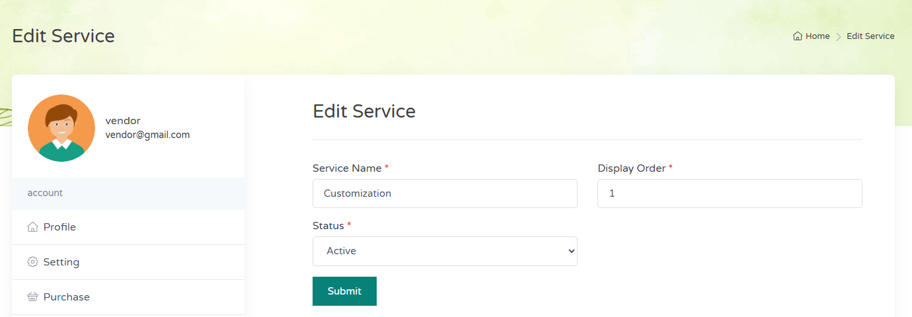Click the account section header
The image size is (912, 317).
(x=45, y=193)
